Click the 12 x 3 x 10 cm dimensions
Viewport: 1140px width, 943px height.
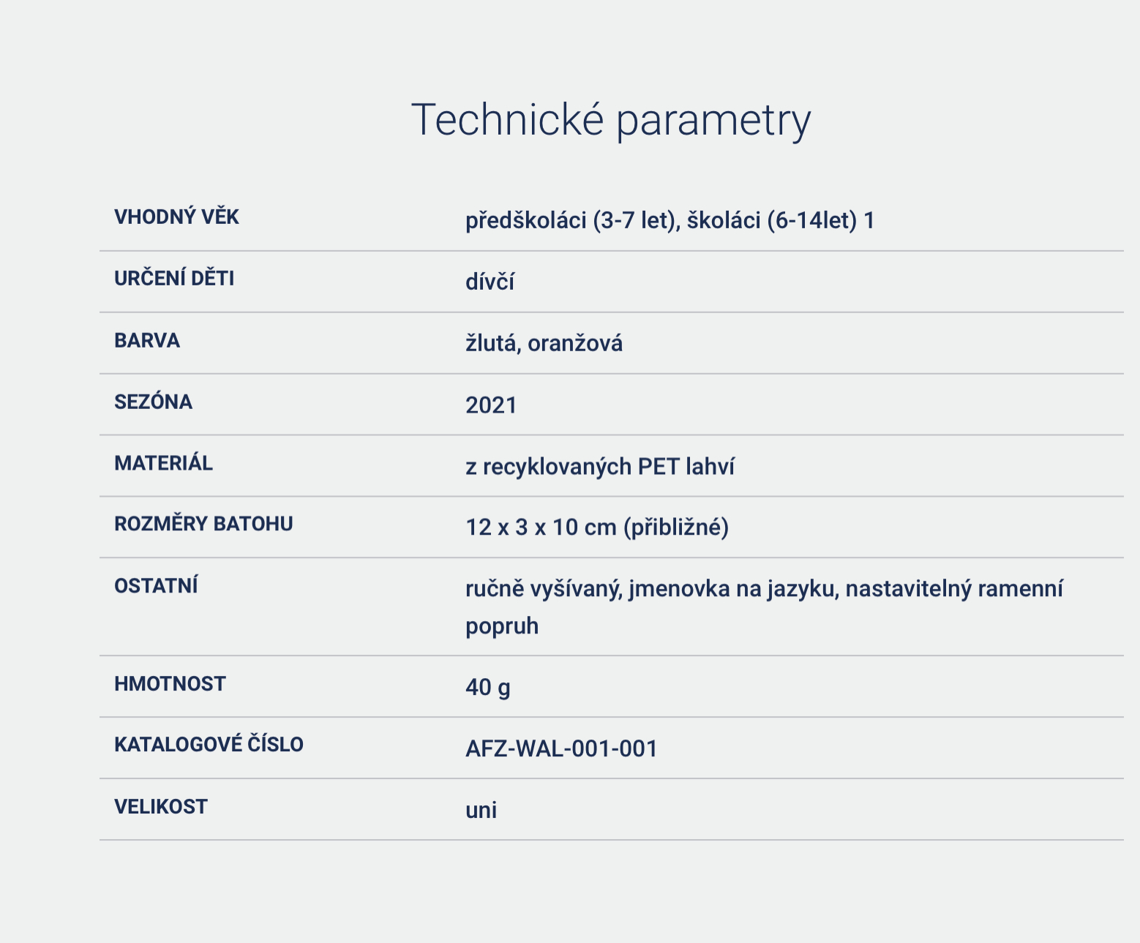597,527
